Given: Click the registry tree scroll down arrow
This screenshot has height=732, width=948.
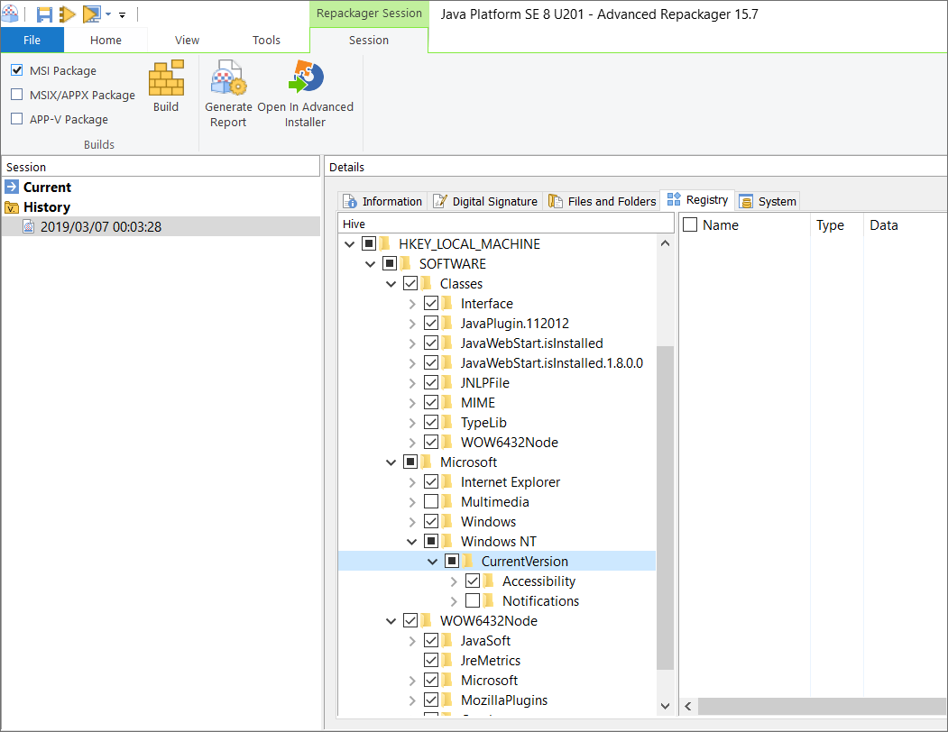Looking at the screenshot, I should tap(665, 705).
